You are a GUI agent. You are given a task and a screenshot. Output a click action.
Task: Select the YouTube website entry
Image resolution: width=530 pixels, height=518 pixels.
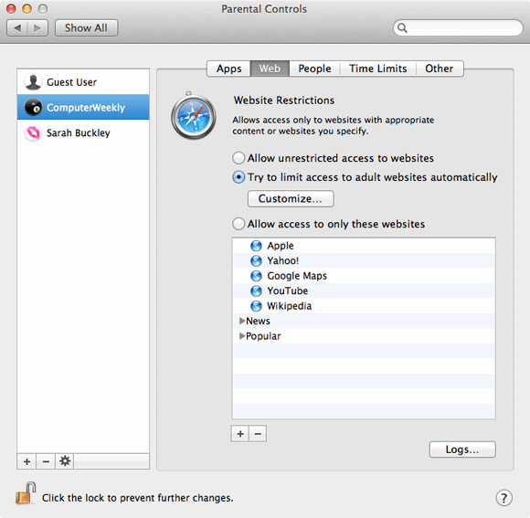(x=364, y=291)
